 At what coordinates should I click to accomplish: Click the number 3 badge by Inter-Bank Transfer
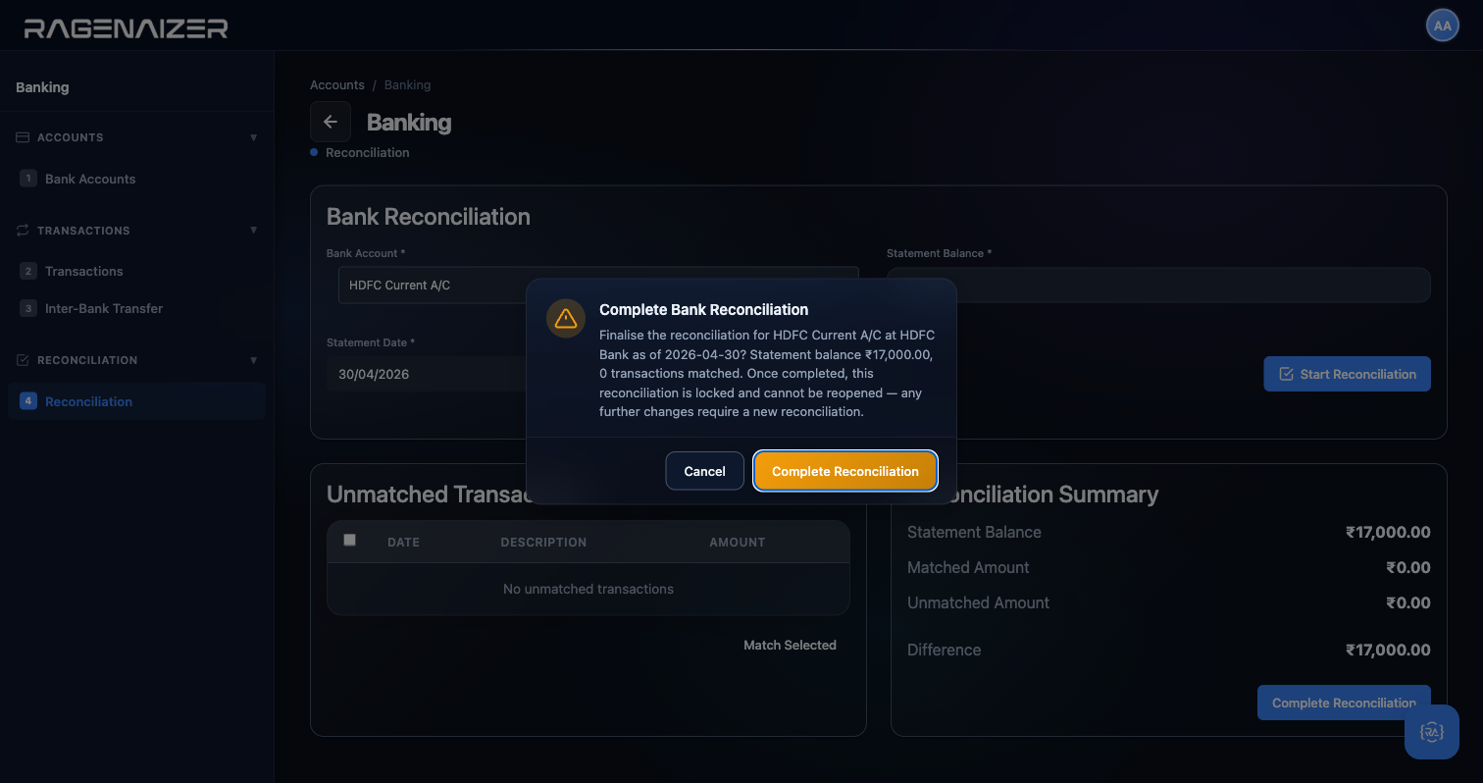click(28, 308)
